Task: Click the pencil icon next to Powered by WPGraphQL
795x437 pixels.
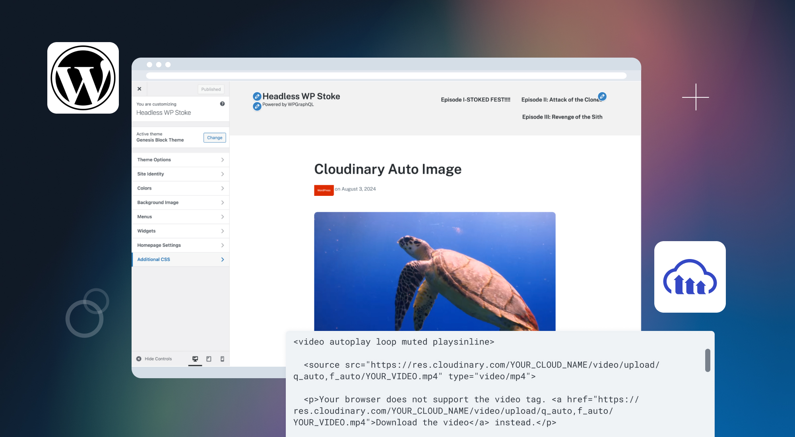Action: tap(256, 106)
